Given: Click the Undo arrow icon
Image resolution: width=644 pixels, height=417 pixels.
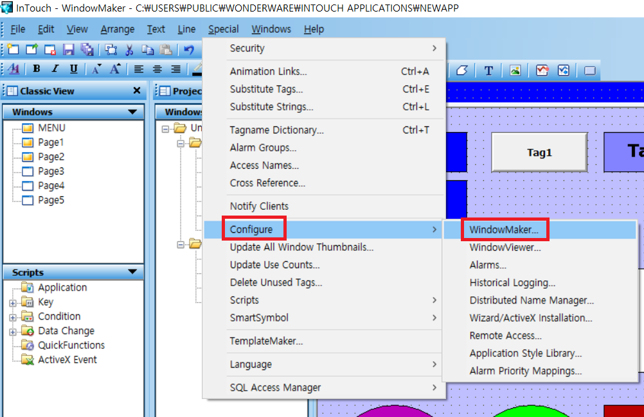Looking at the screenshot, I should [189, 49].
